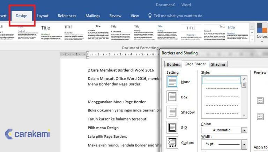268x152 pixels.
Task: Apply the centered TITLE style with lines thumbnail
Action: pos(191,32)
